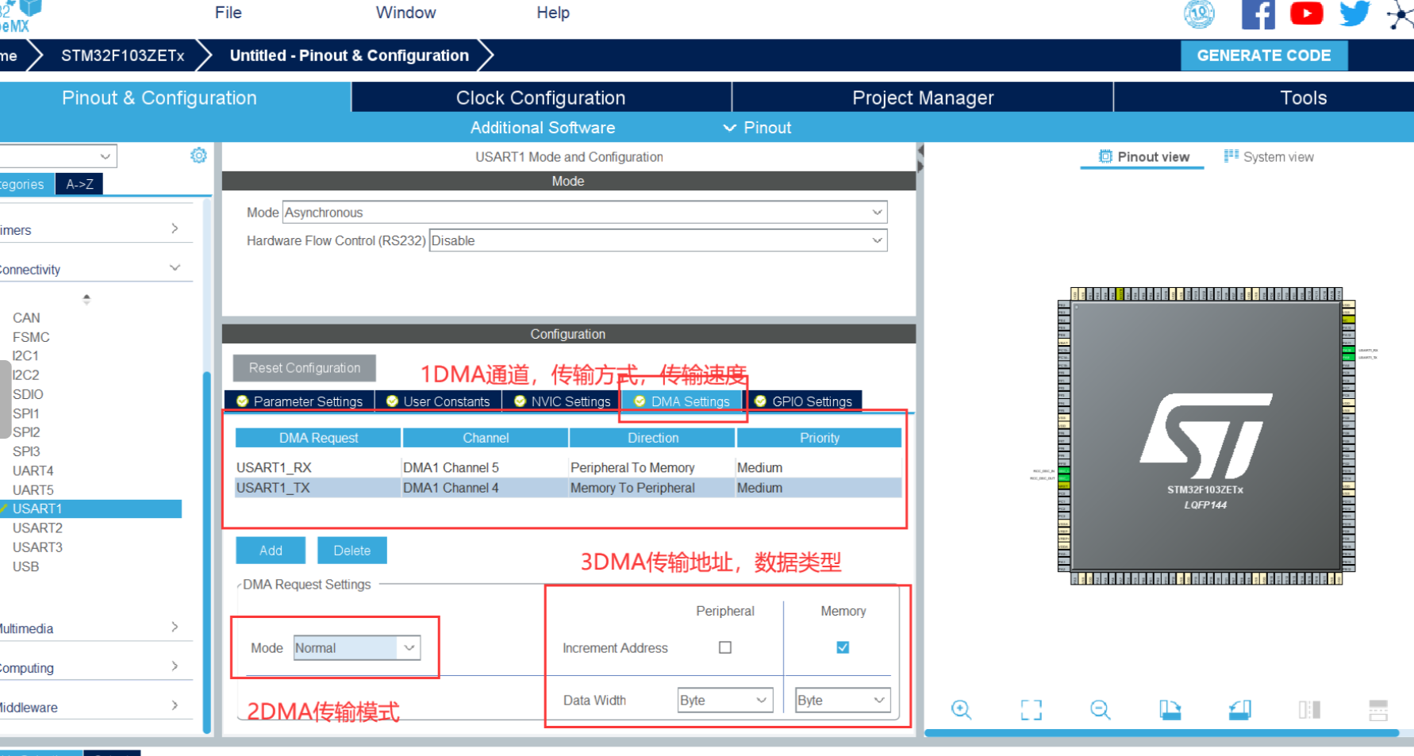Click the zoom in magnifier icon
Screen dimensions: 1414x756
pyautogui.click(x=961, y=709)
